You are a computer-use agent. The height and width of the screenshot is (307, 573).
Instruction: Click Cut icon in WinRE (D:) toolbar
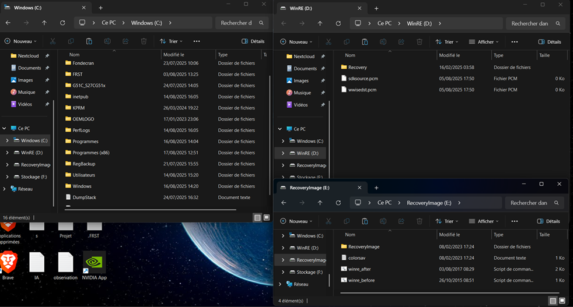(328, 42)
